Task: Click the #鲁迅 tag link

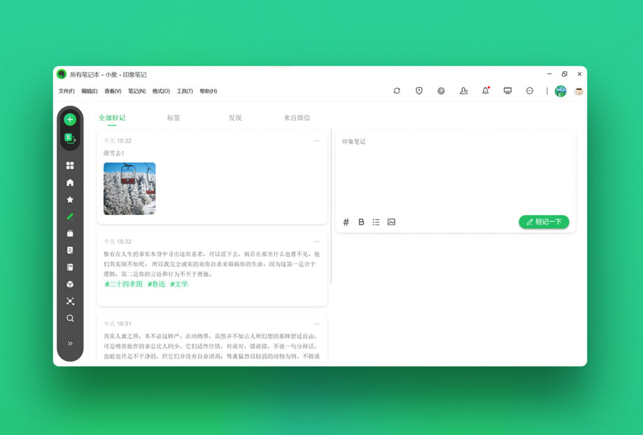Action: (156, 284)
